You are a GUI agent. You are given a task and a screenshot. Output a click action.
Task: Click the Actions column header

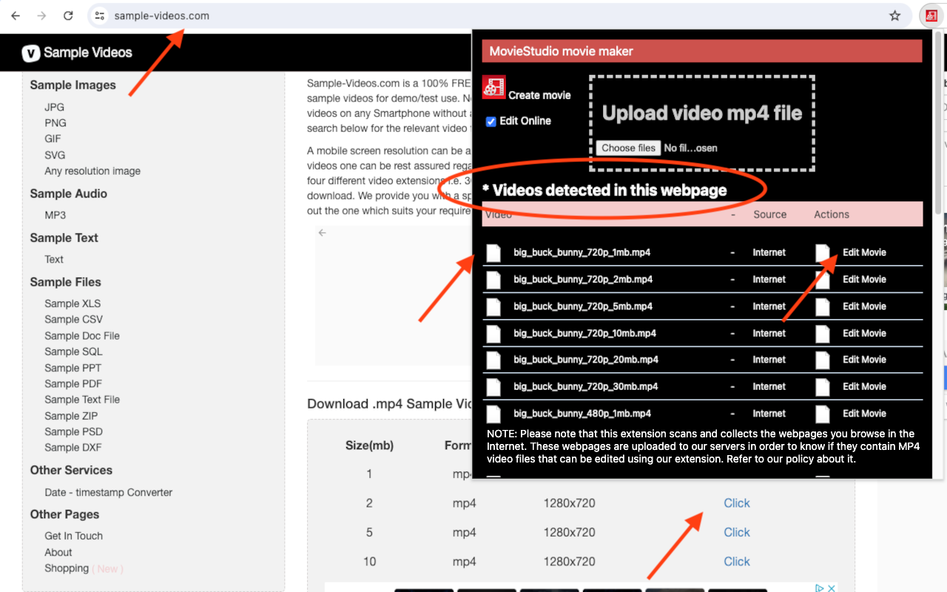tap(832, 215)
